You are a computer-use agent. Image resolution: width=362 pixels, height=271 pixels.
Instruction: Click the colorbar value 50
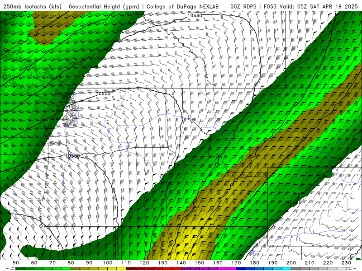[16, 263]
